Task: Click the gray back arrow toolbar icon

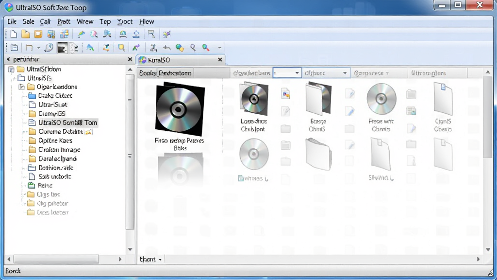Action: tap(166, 48)
